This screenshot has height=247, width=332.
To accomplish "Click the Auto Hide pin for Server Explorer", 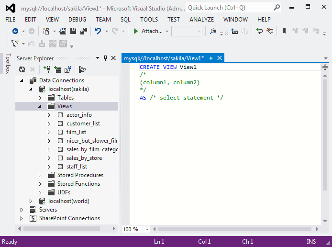I will pos(105,58).
